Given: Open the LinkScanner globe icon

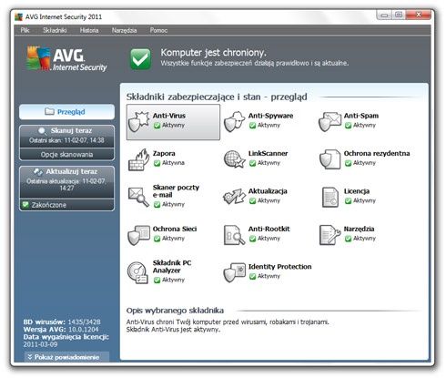Looking at the screenshot, I should pyautogui.click(x=234, y=159).
